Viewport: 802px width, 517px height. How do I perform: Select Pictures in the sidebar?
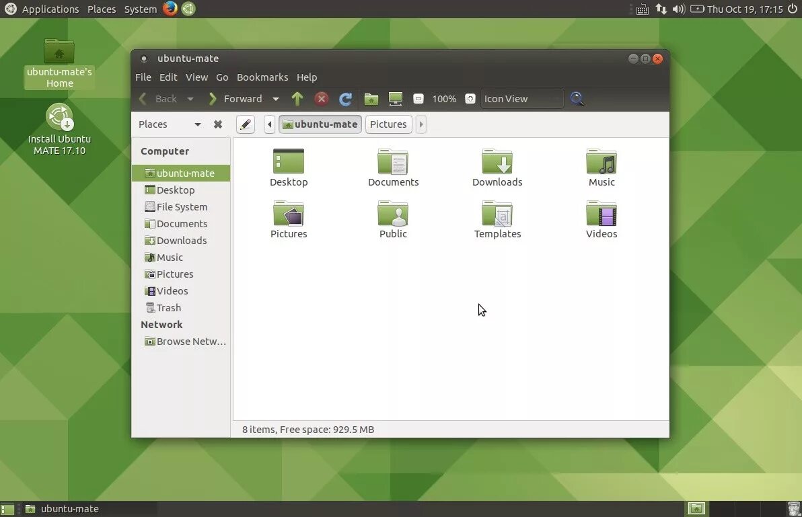[x=180, y=274]
